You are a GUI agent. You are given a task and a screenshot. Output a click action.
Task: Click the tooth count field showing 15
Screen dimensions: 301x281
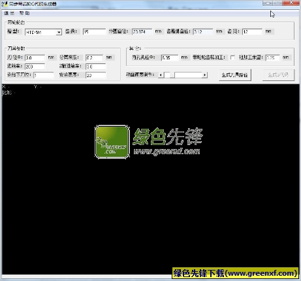point(94,32)
